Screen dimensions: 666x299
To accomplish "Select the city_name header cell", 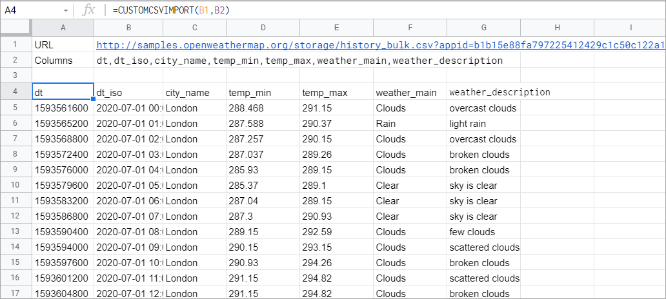I will (194, 92).
